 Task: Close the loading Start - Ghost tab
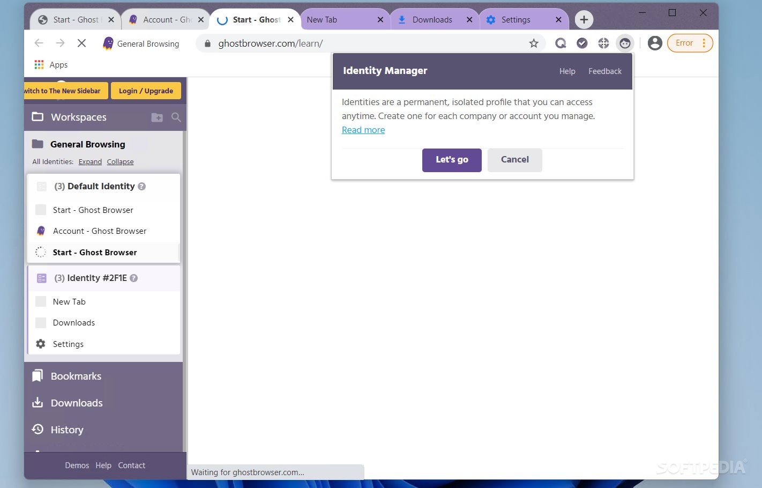point(290,20)
